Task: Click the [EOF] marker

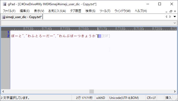Action: (106, 36)
